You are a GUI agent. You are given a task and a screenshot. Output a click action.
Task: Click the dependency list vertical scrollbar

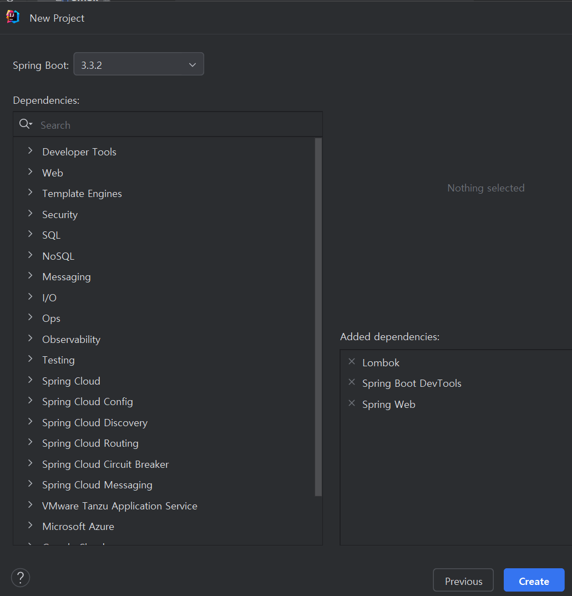tap(318, 317)
